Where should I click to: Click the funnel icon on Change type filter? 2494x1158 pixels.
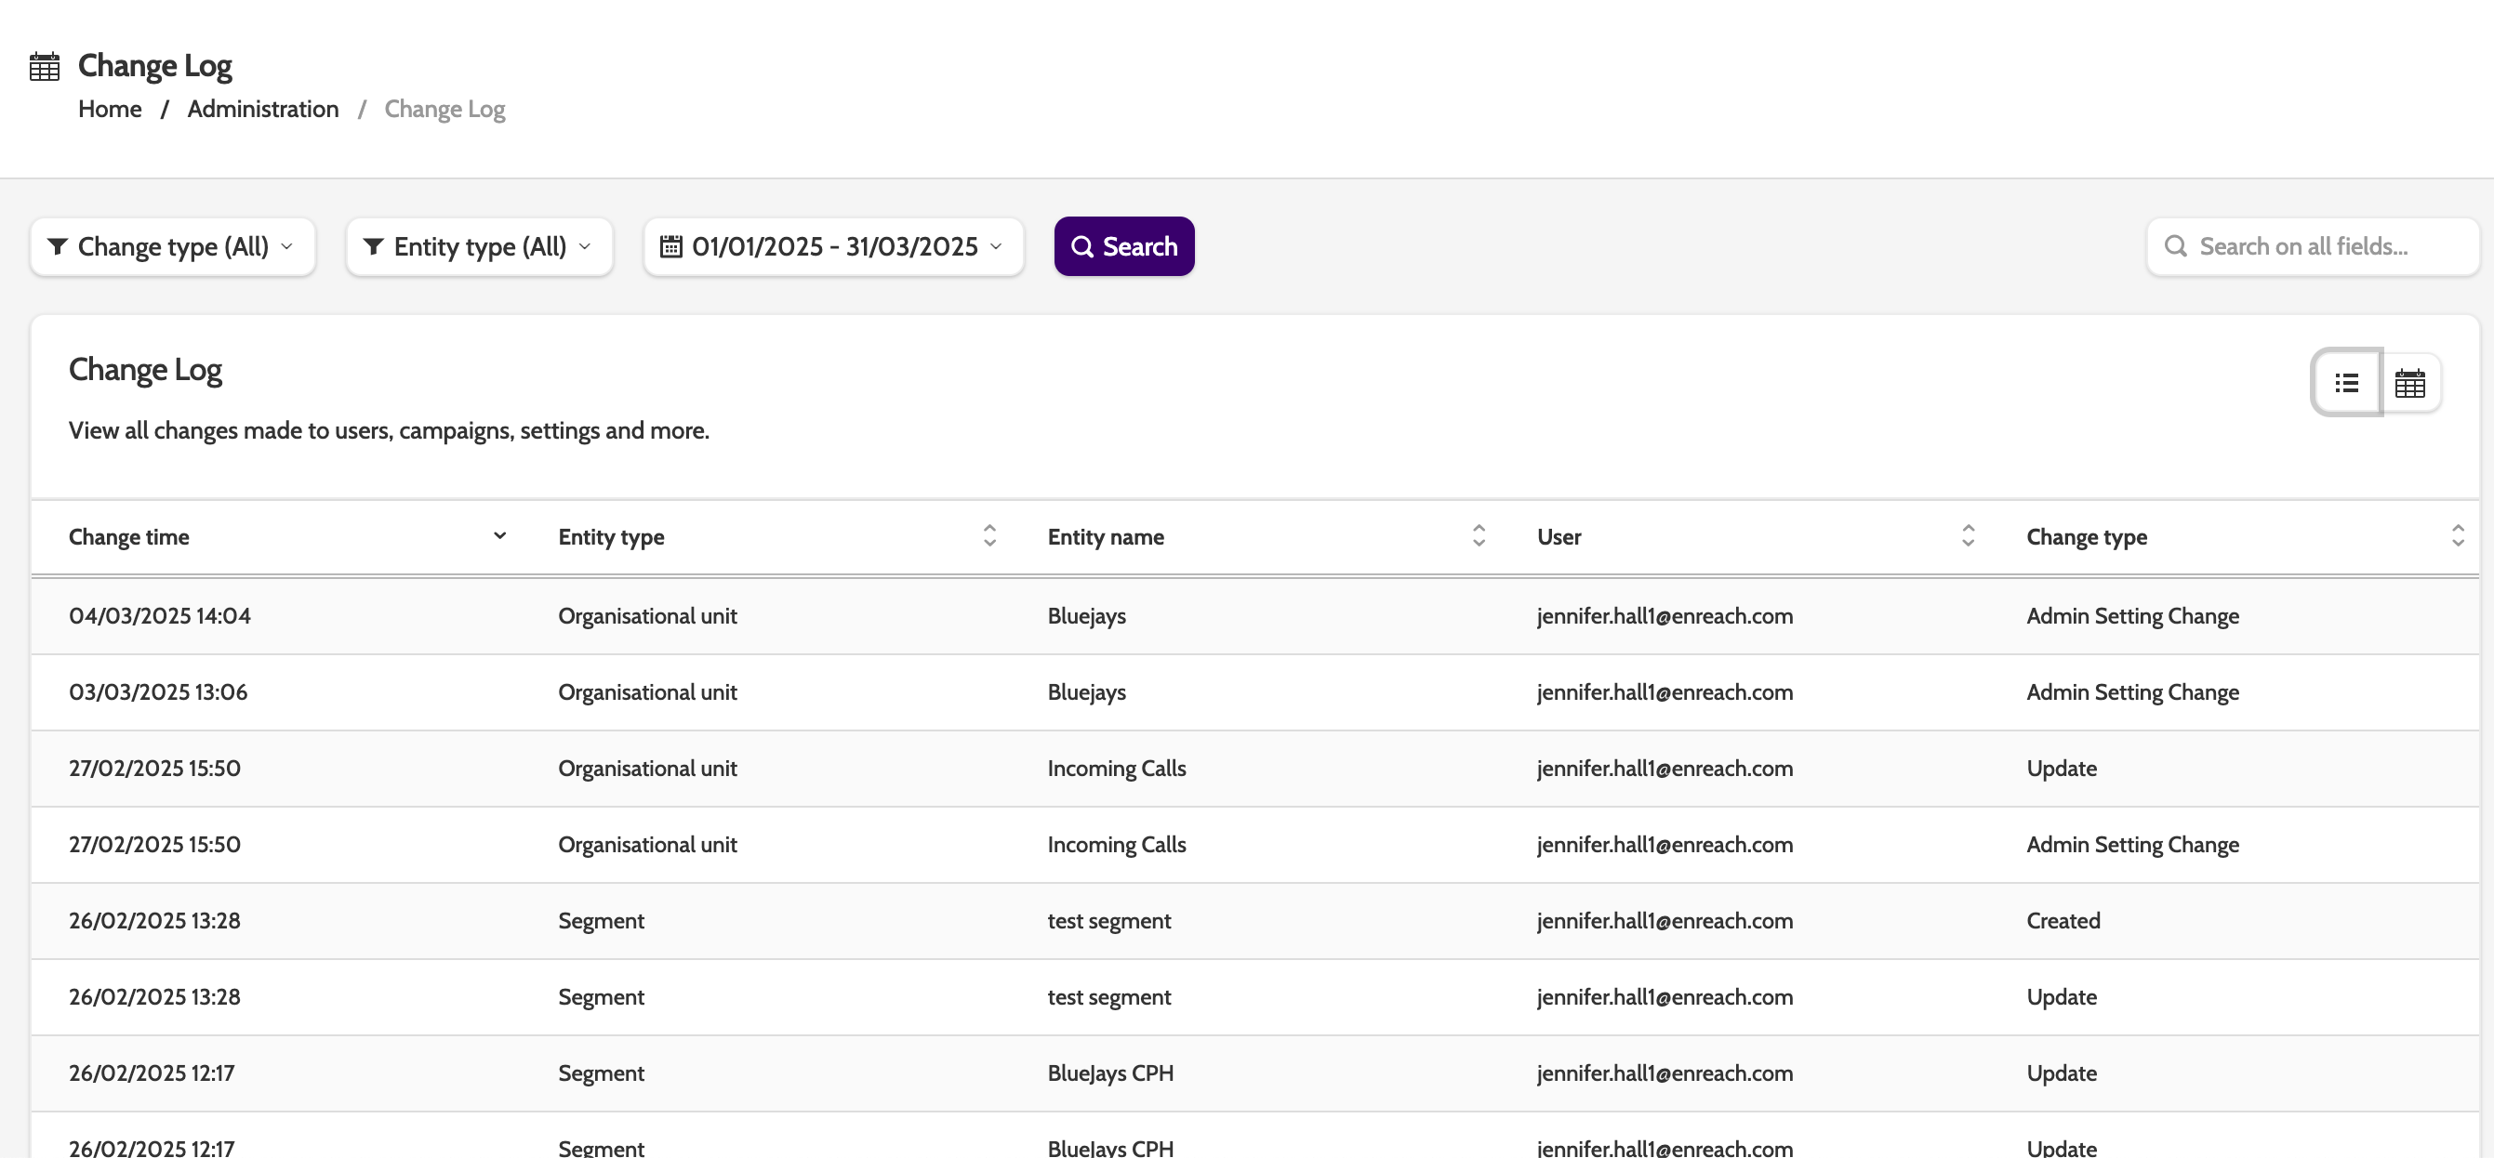point(57,246)
